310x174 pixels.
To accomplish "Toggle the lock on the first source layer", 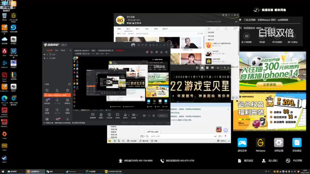I will click(x=47, y=55).
